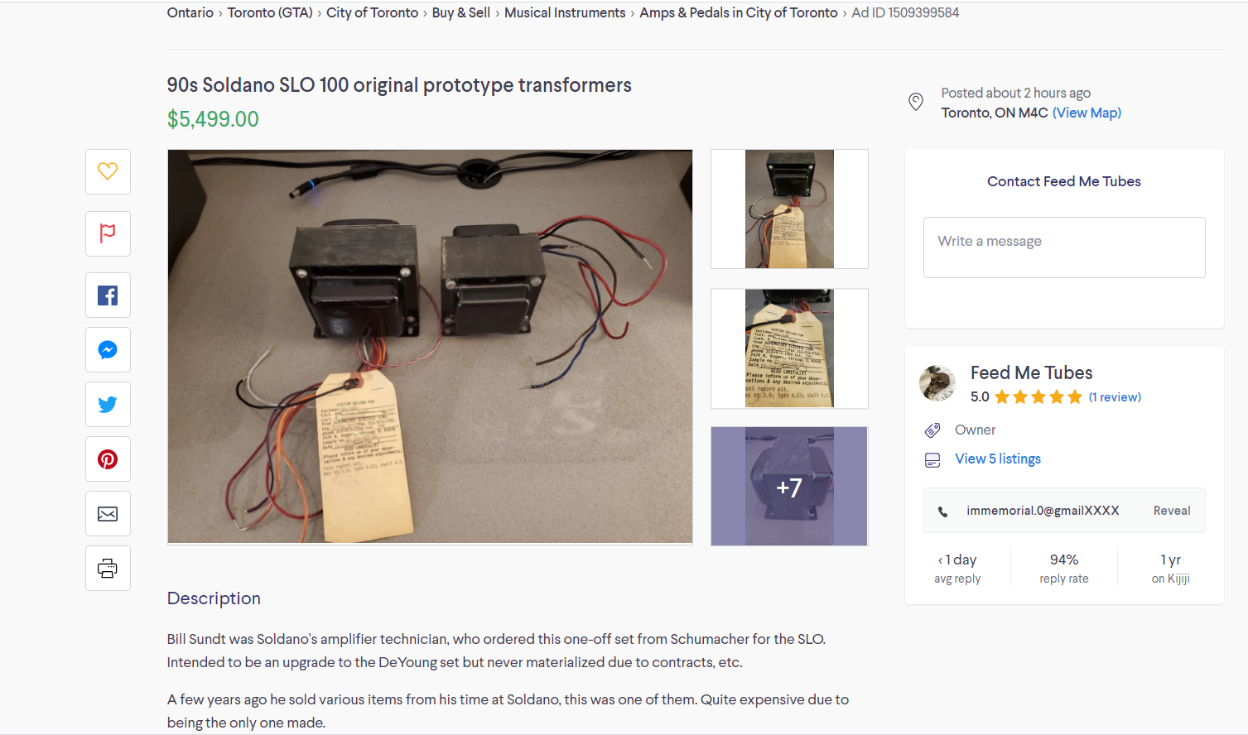Share via the Messenger icon
The image size is (1248, 735).
pos(108,350)
